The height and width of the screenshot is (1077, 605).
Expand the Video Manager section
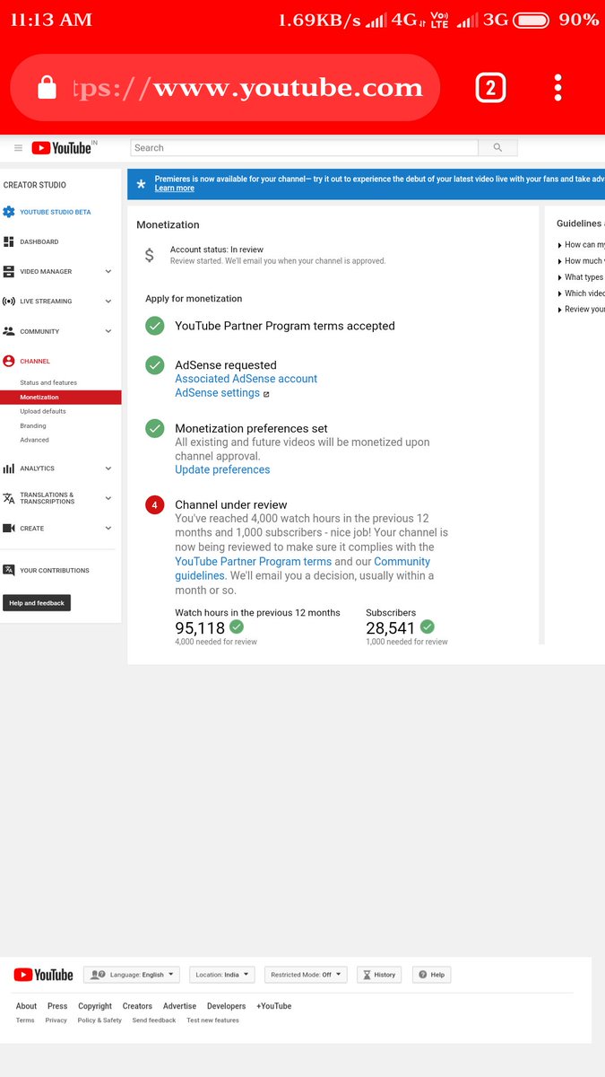[x=108, y=271]
